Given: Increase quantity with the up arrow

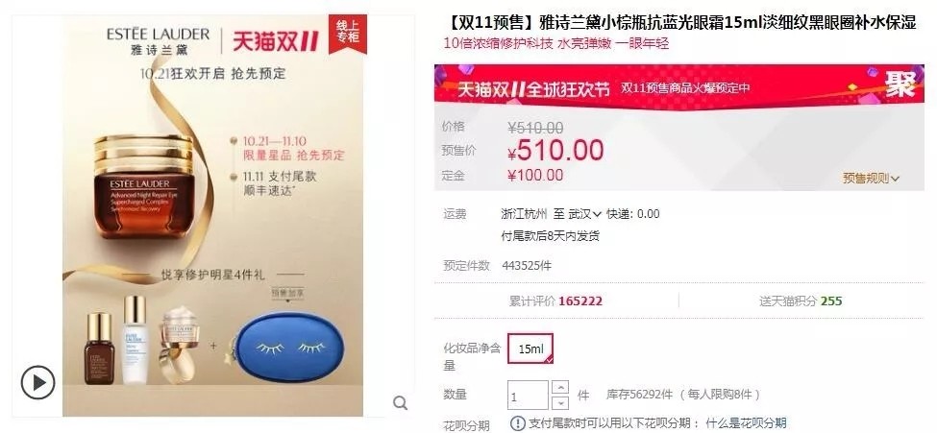Looking at the screenshot, I should point(560,387).
